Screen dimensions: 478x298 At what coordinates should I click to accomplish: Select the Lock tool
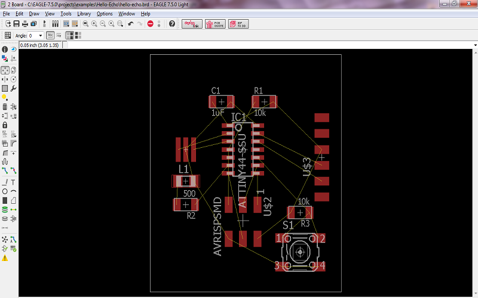click(x=5, y=125)
